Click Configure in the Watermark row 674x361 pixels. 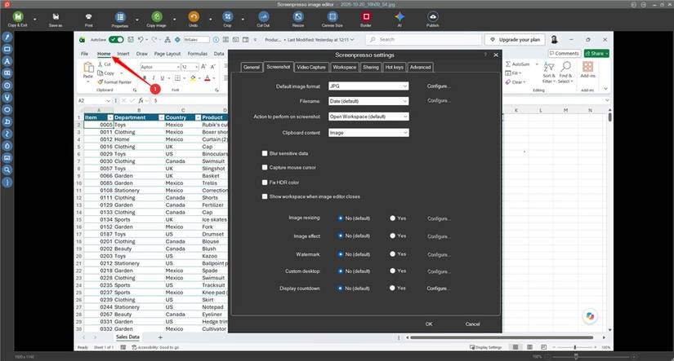pos(439,255)
